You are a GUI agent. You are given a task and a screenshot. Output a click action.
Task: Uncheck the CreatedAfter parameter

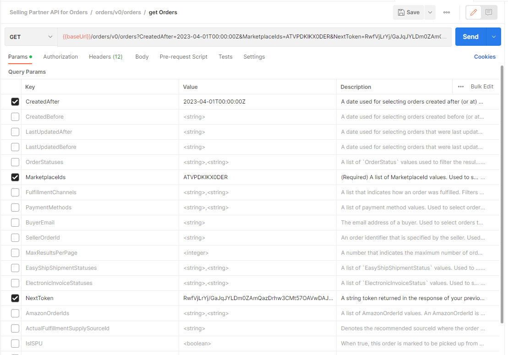click(15, 101)
